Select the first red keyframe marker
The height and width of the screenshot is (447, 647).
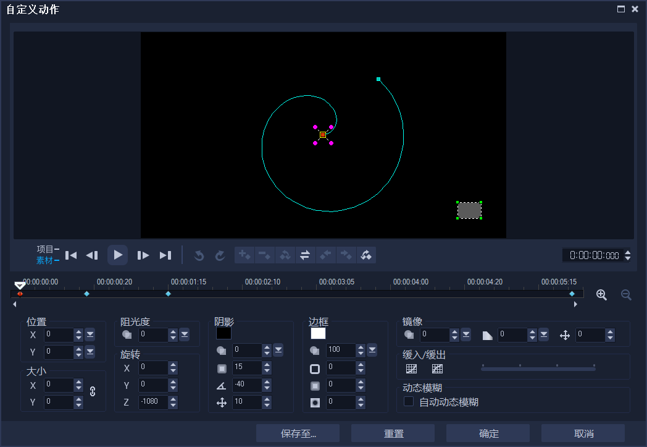(x=20, y=294)
